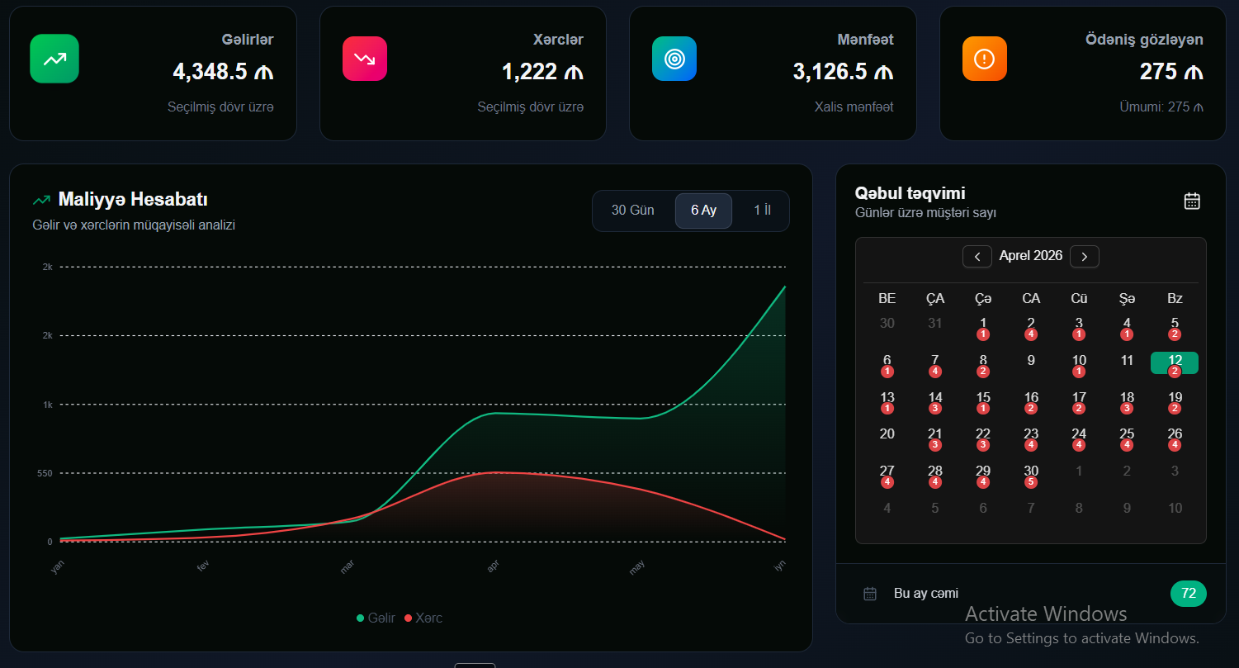The width and height of the screenshot is (1239, 668).
Task: Click the 72 monthly total badge
Action: (1189, 594)
